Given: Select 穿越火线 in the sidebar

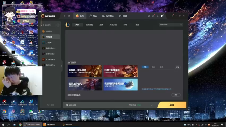Looking at the screenshot, I should pos(50,48).
